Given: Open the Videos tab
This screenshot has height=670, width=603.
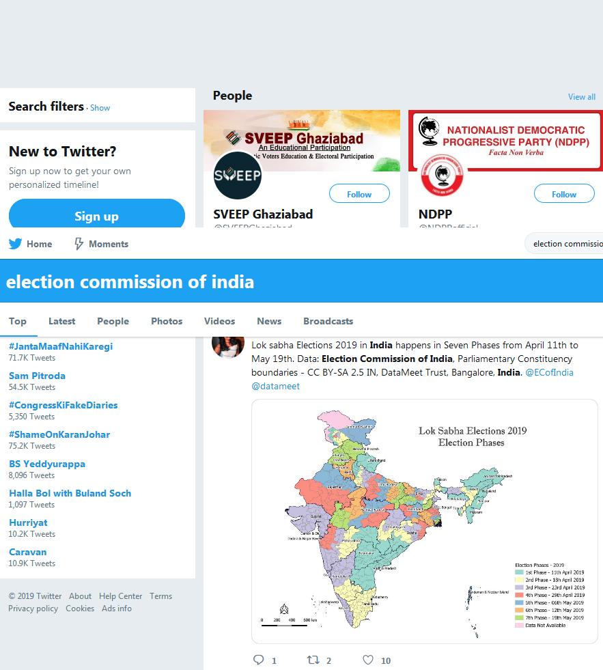Looking at the screenshot, I should tap(220, 321).
